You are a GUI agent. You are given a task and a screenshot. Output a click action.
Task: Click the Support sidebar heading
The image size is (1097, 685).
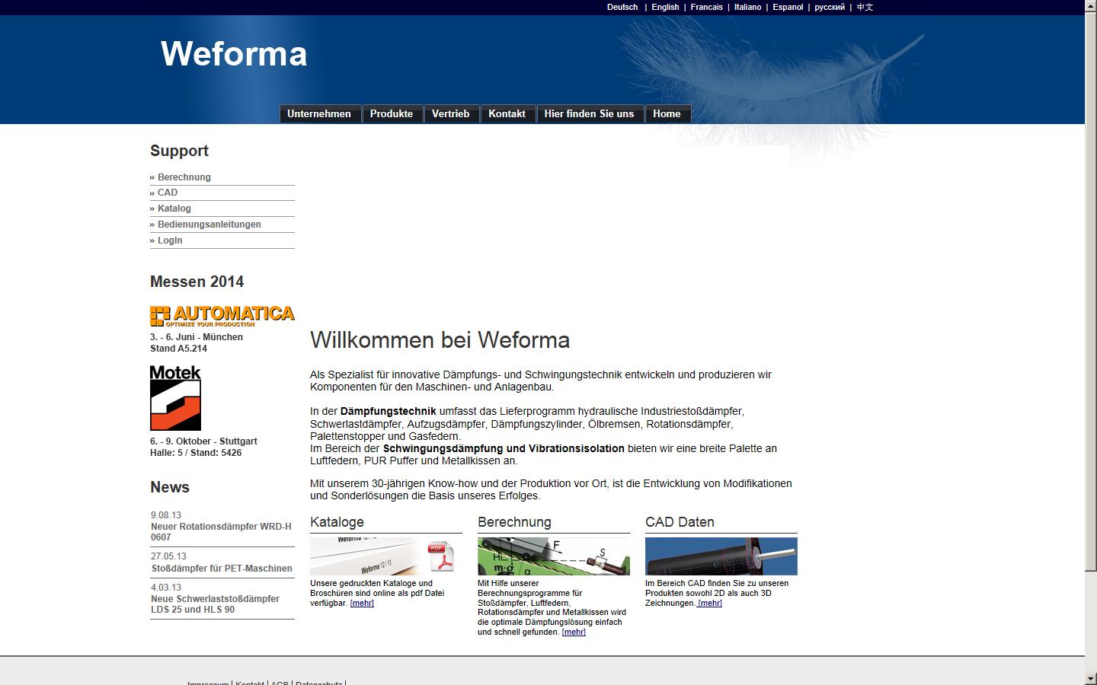click(x=179, y=151)
